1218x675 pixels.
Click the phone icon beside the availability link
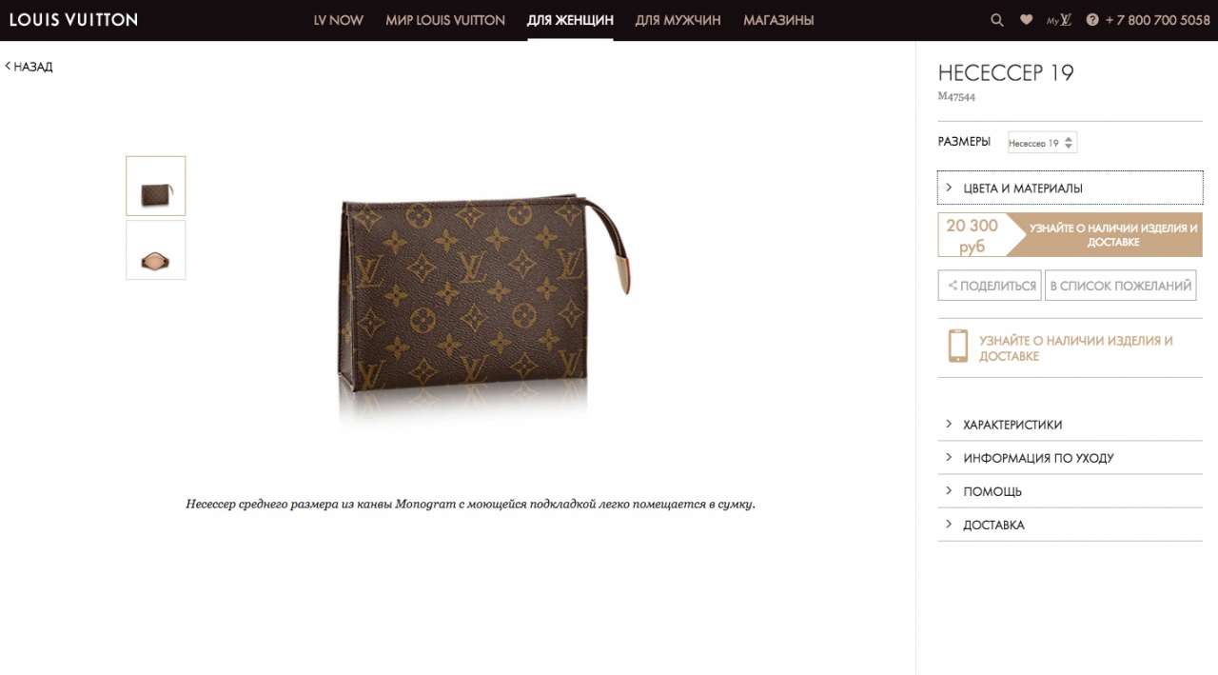957,346
